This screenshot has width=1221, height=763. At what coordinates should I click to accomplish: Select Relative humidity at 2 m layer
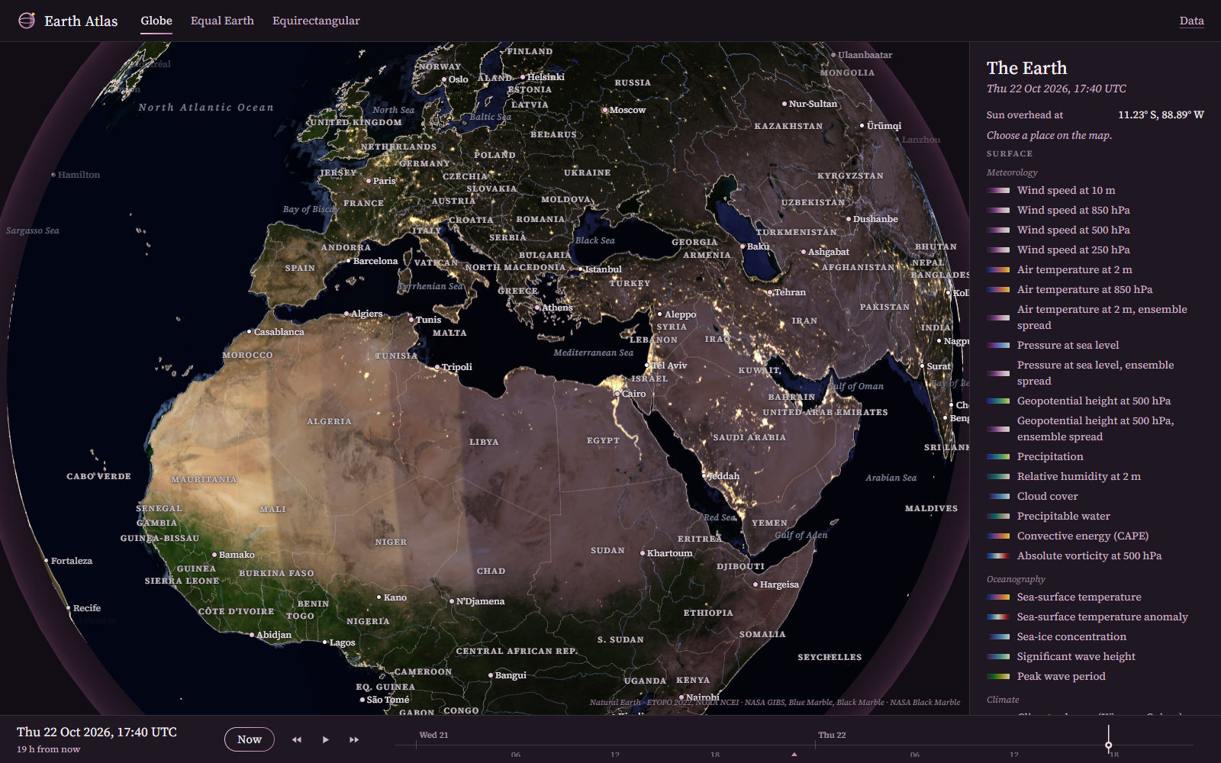(1095, 476)
